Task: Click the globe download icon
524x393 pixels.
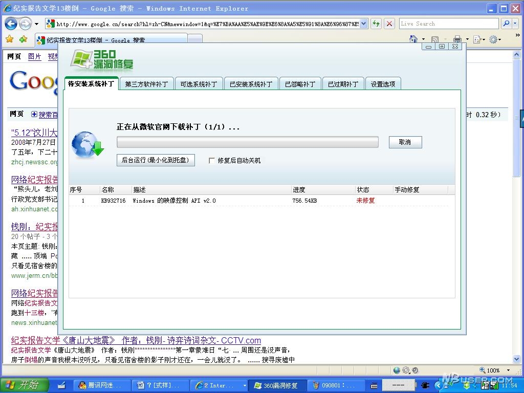Action: (88, 144)
